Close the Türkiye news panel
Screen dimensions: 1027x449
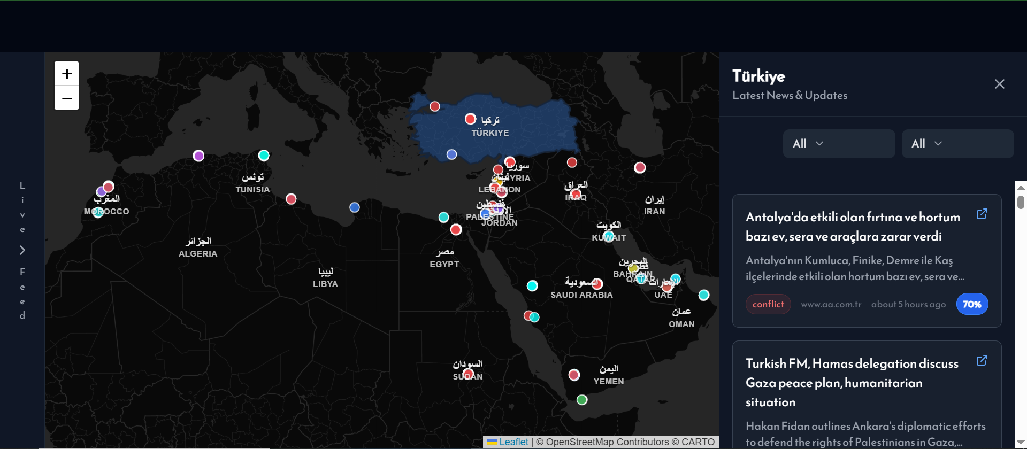[999, 84]
